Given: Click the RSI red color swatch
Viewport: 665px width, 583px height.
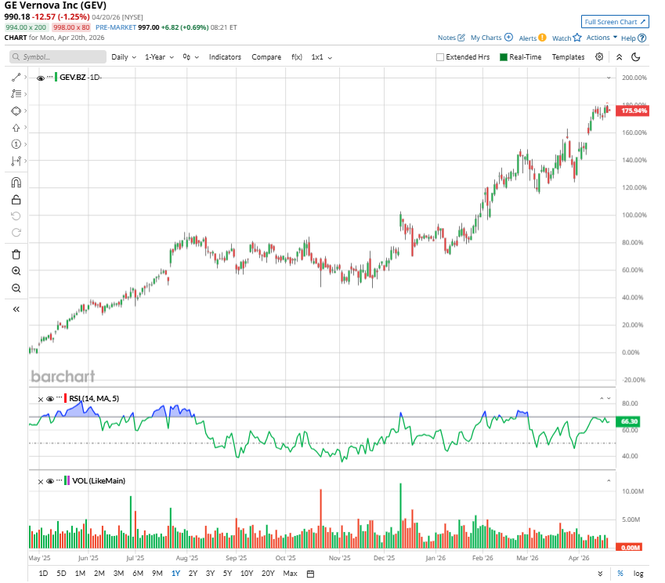Looking at the screenshot, I should pyautogui.click(x=65, y=398).
